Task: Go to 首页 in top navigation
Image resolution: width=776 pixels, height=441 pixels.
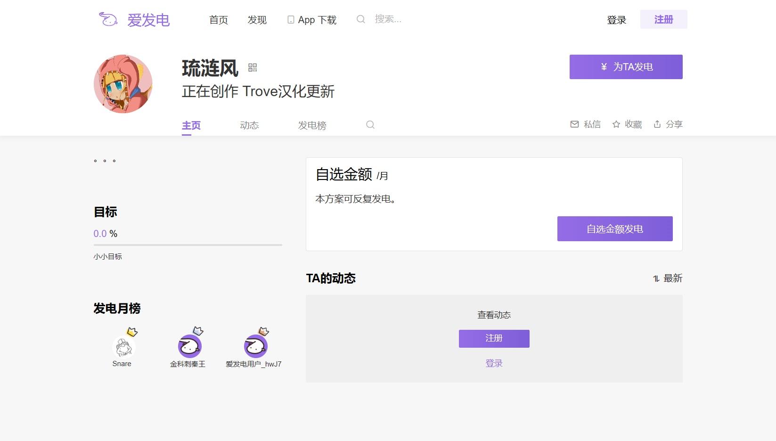Action: [219, 20]
